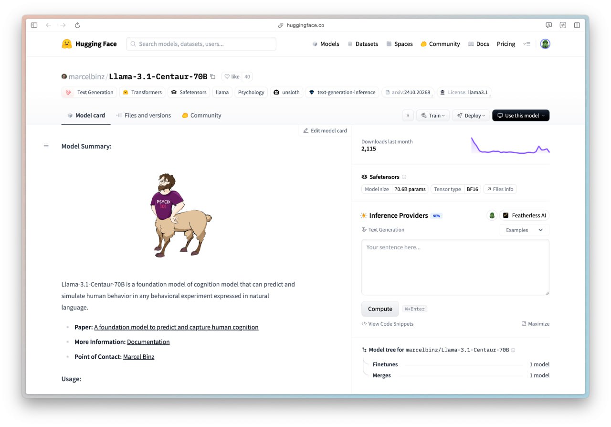Open the Datasets menu item
611x427 pixels.
point(362,44)
